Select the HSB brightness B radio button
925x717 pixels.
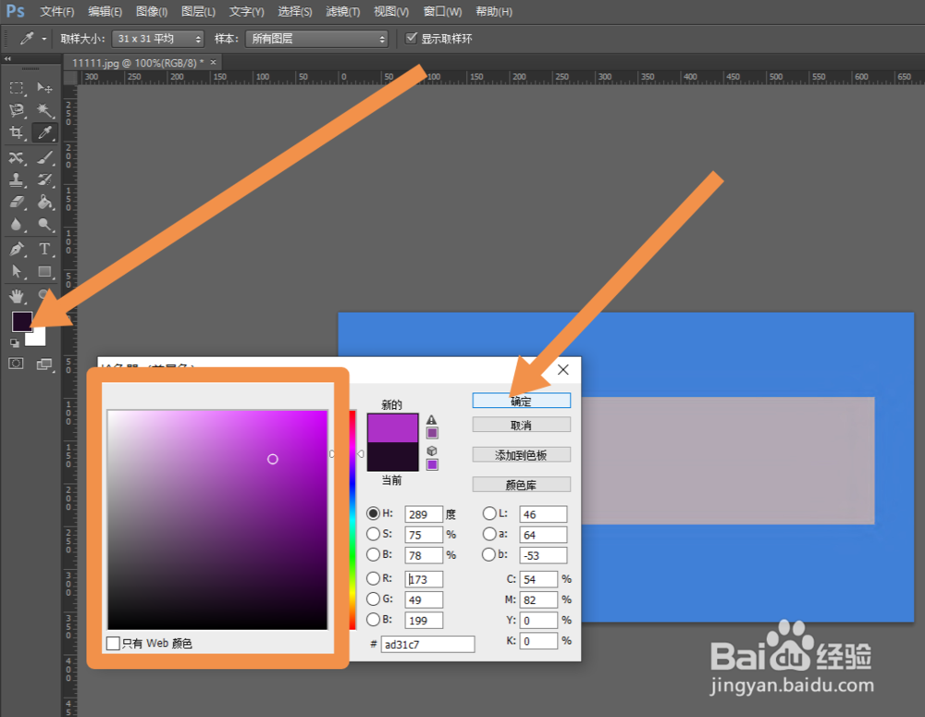[373, 555]
